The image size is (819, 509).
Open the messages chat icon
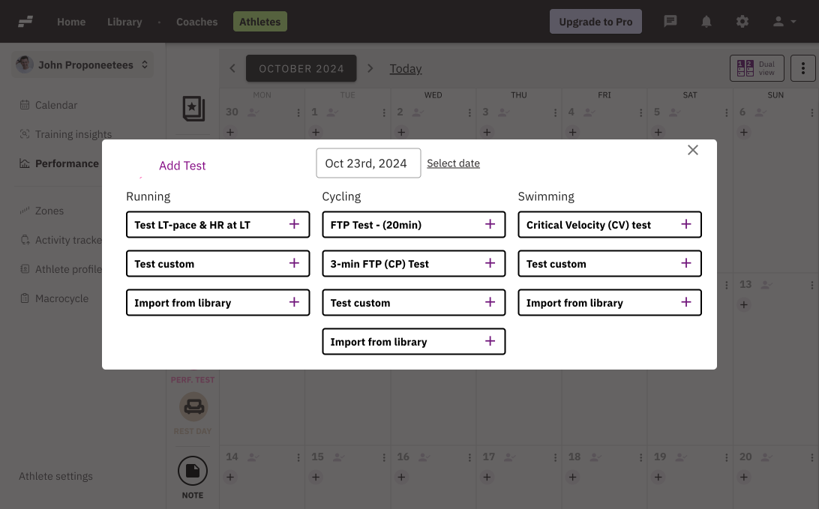tap(670, 22)
